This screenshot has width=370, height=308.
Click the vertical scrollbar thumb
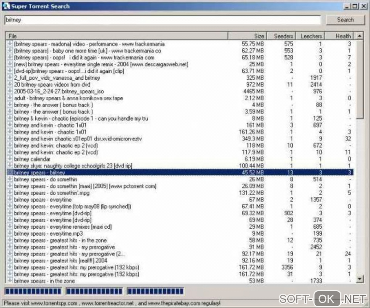coord(359,79)
